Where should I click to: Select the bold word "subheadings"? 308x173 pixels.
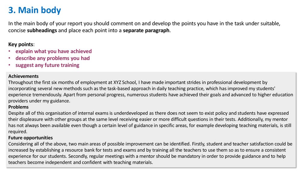(x=42, y=31)
